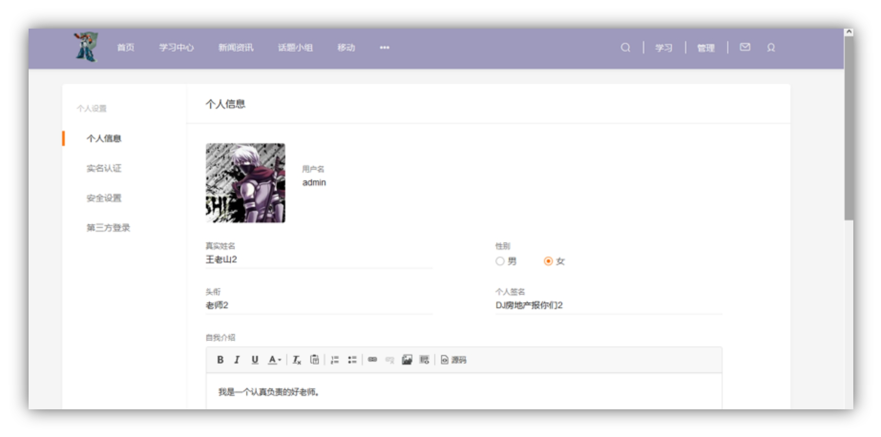Click the ninja avatar thumbnail
The image size is (881, 437).
[x=246, y=183]
